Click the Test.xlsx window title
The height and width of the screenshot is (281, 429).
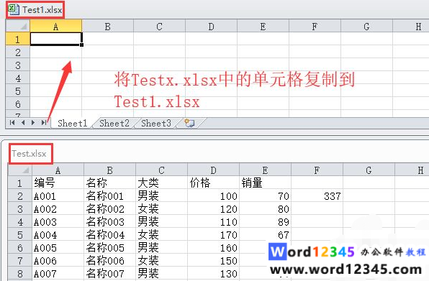click(x=29, y=154)
